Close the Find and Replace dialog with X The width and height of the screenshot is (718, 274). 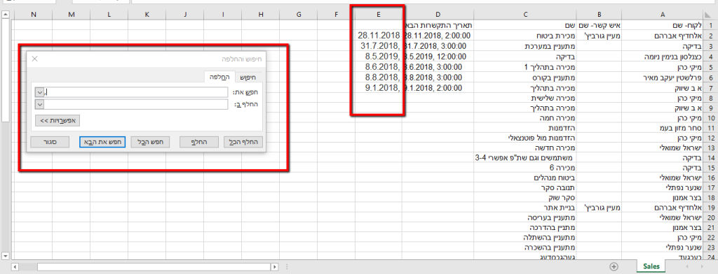[x=35, y=59]
